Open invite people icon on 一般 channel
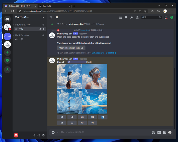Image resolution: width=178 pixels, height=142 pixels. (41, 29)
